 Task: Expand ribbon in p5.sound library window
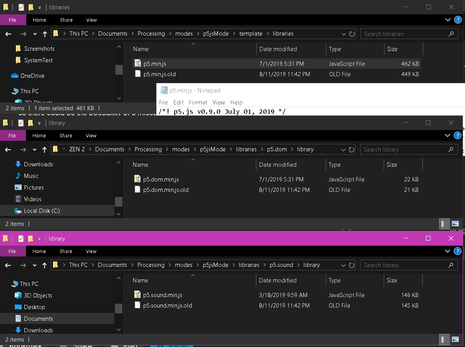point(448,251)
